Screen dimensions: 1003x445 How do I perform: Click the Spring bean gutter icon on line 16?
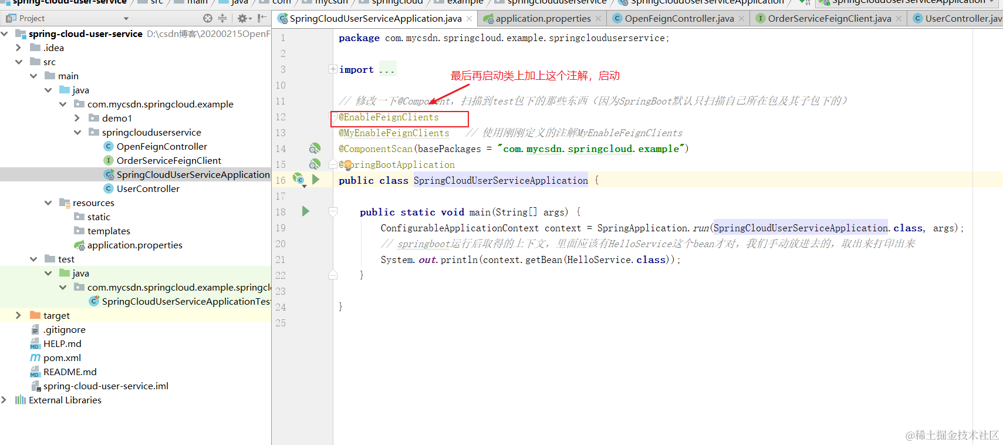point(299,179)
